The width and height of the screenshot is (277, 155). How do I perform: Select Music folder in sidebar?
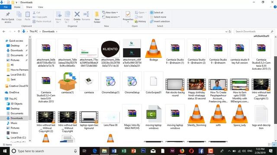[x=14, y=123]
